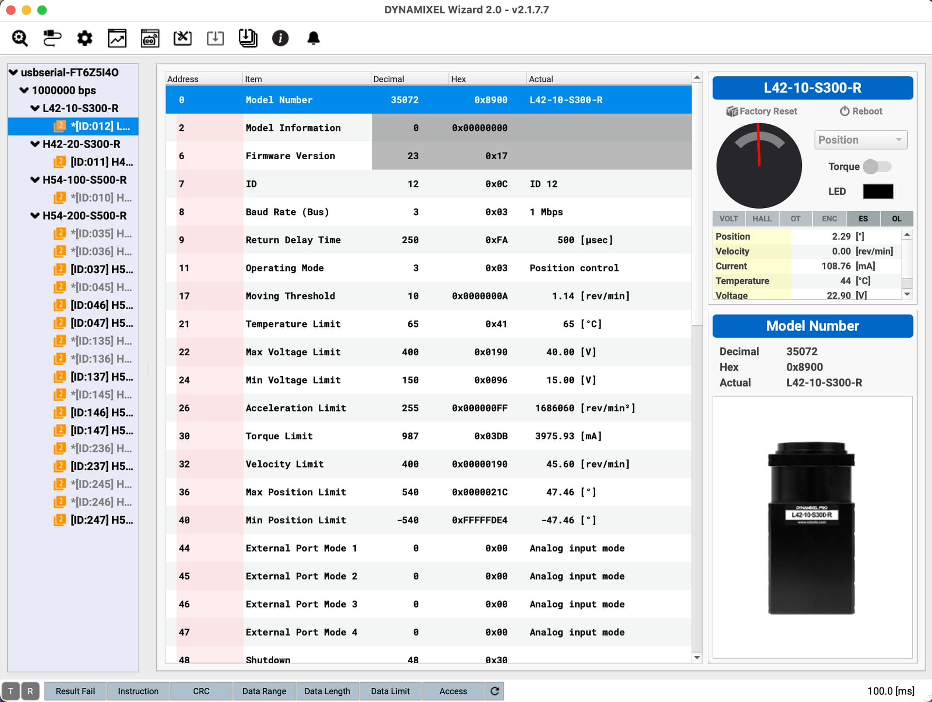Click the control table vertical scrollbar thumb
This screenshot has width=932, height=702.
697,204
